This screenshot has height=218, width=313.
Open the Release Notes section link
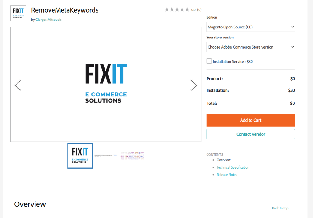coord(227,174)
